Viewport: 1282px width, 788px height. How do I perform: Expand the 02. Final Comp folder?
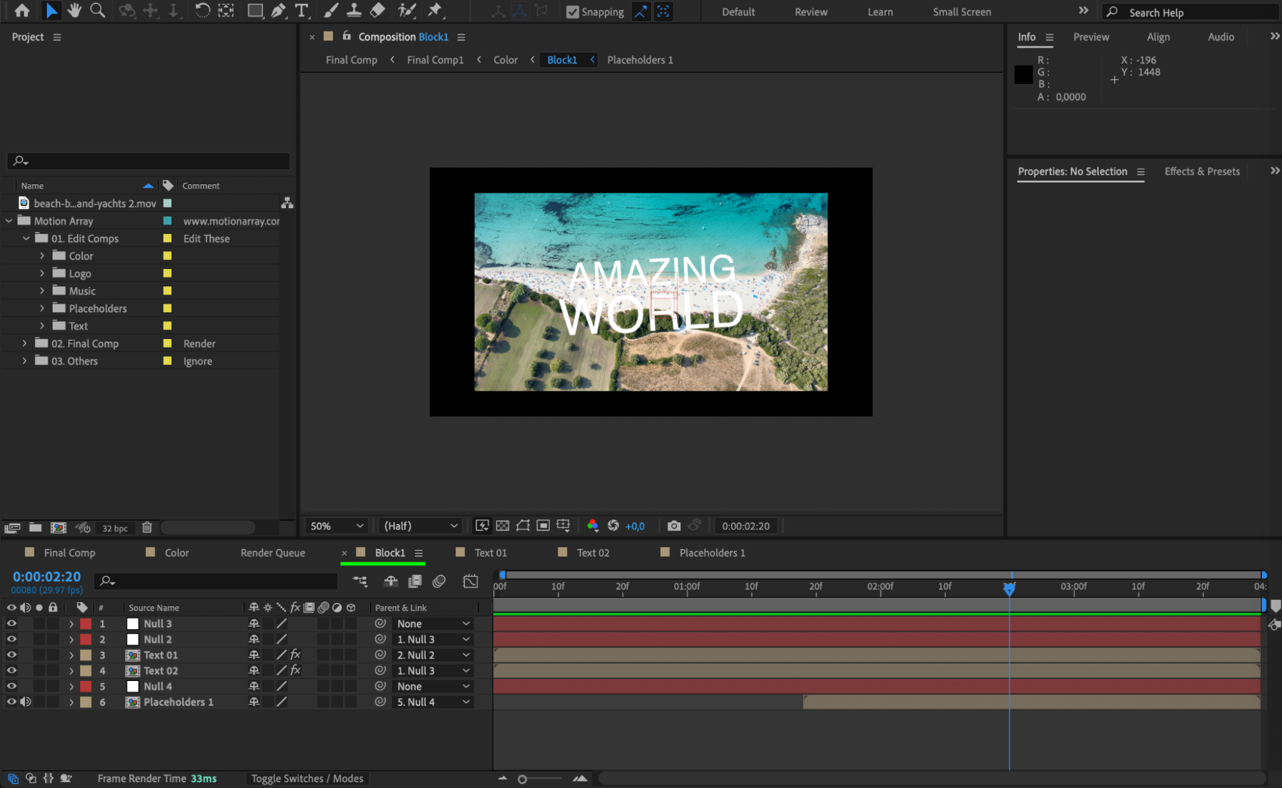(24, 343)
